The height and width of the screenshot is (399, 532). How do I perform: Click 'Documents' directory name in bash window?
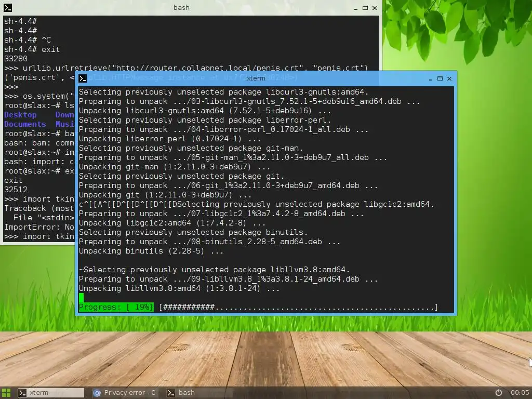25,124
